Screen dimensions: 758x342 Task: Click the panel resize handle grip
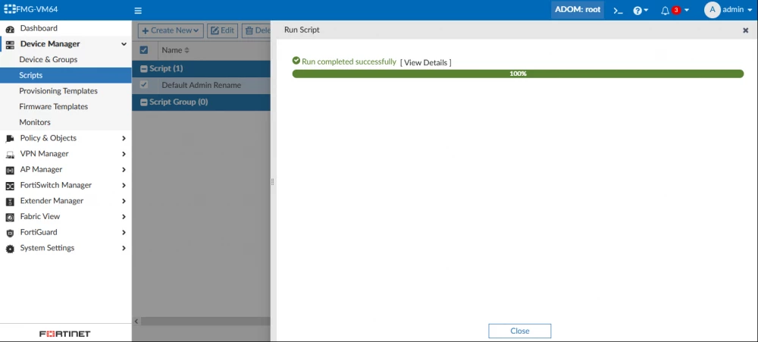pos(273,182)
